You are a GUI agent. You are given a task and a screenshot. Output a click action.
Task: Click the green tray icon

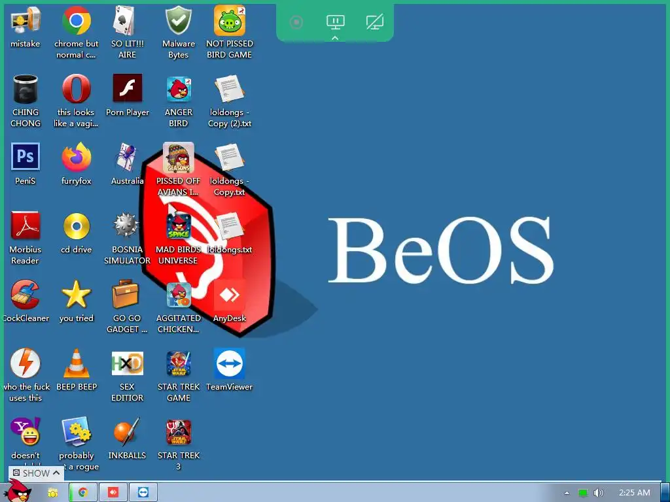583,493
